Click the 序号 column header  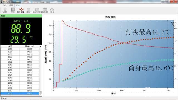tap(10, 46)
